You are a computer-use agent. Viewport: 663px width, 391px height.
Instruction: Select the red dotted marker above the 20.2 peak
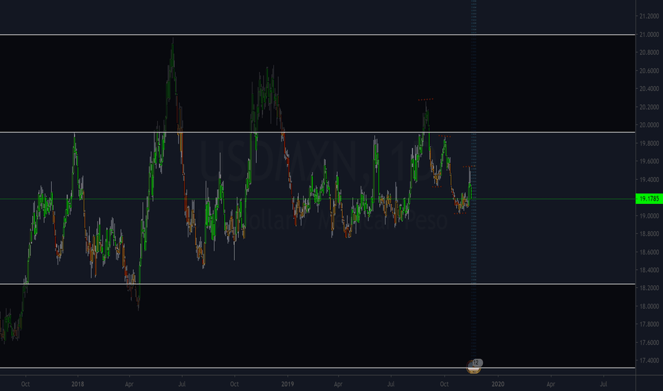(x=426, y=99)
